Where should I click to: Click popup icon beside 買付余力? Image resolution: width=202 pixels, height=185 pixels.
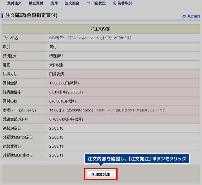[x=184, y=16]
